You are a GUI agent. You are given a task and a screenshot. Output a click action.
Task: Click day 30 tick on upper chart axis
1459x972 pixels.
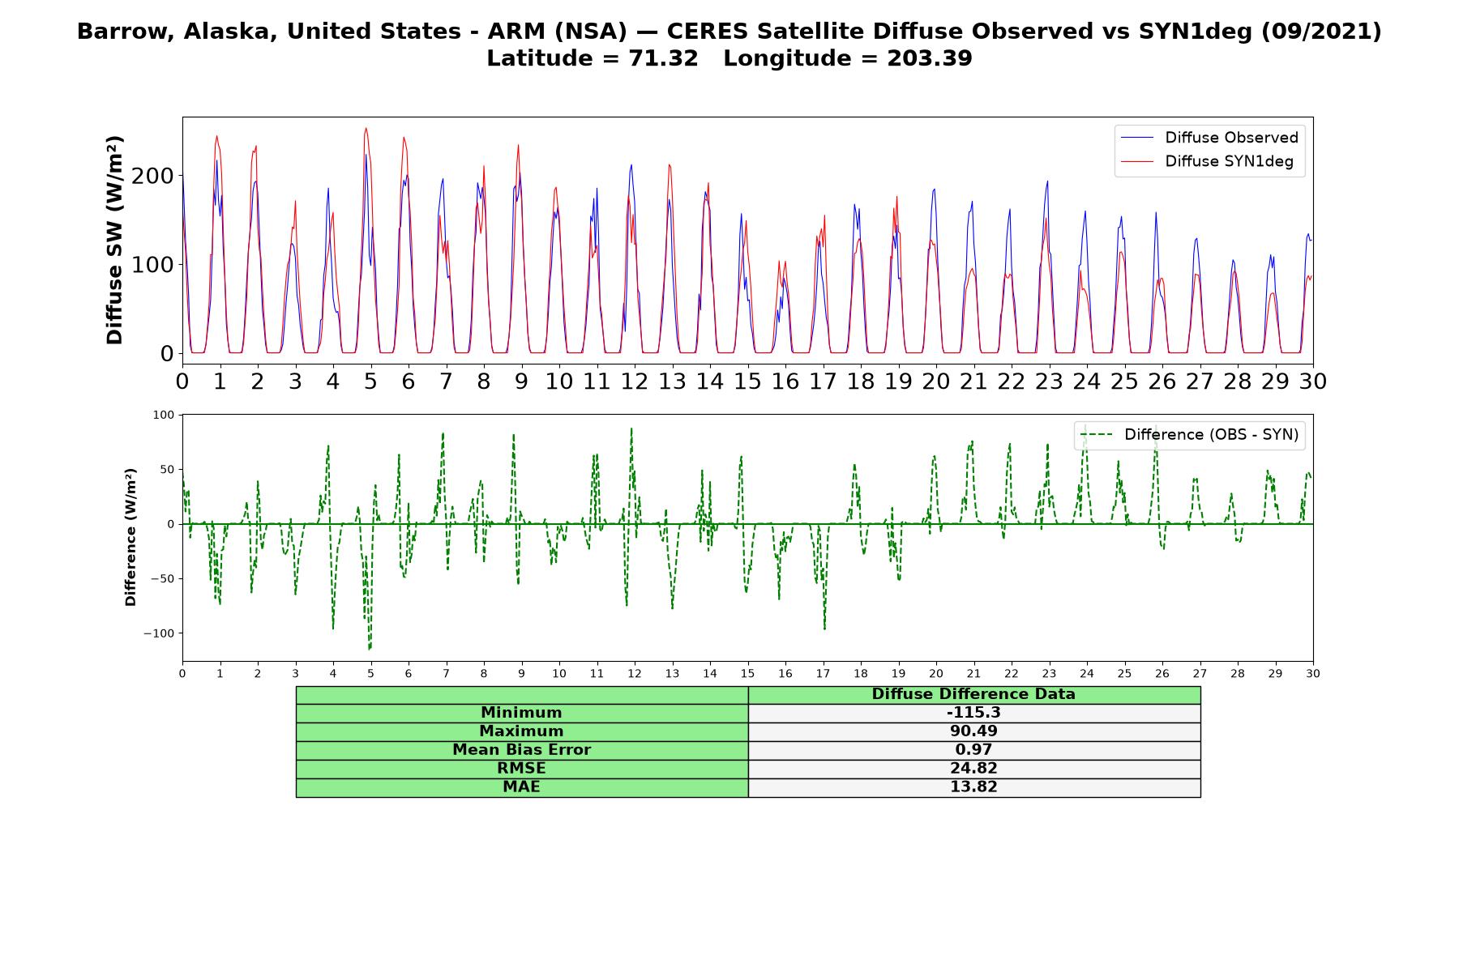pos(1313,381)
